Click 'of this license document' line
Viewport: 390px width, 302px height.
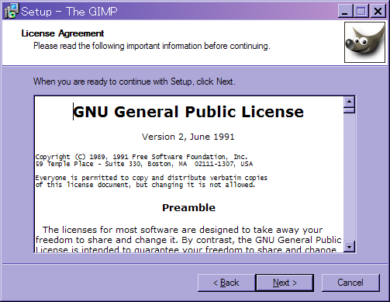pyautogui.click(x=145, y=185)
